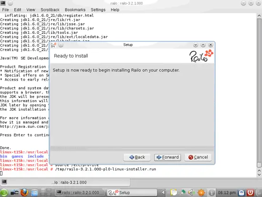Click the Back button in Setup
This screenshot has width=262, height=197.
tap(137, 157)
